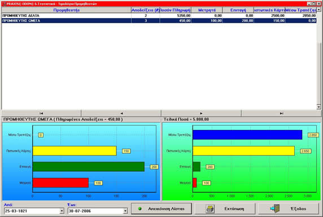The image size is (323, 217).
Task: Click cell value 5350,00
Action: (184, 15)
